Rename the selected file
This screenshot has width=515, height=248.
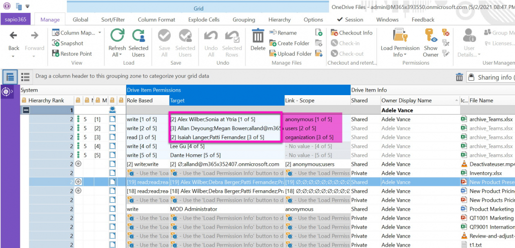pyautogui.click(x=283, y=33)
